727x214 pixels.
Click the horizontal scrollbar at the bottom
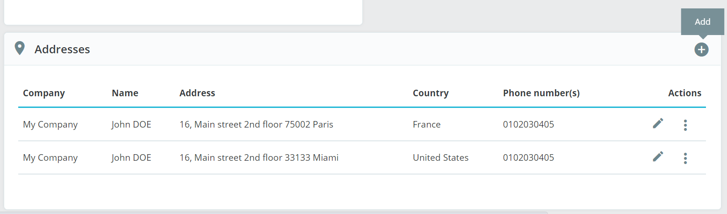[274, 213]
